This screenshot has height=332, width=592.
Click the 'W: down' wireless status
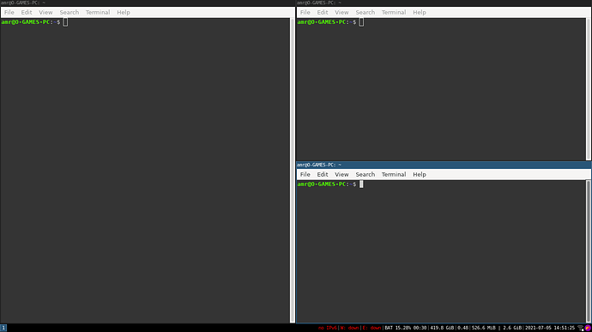click(349, 328)
